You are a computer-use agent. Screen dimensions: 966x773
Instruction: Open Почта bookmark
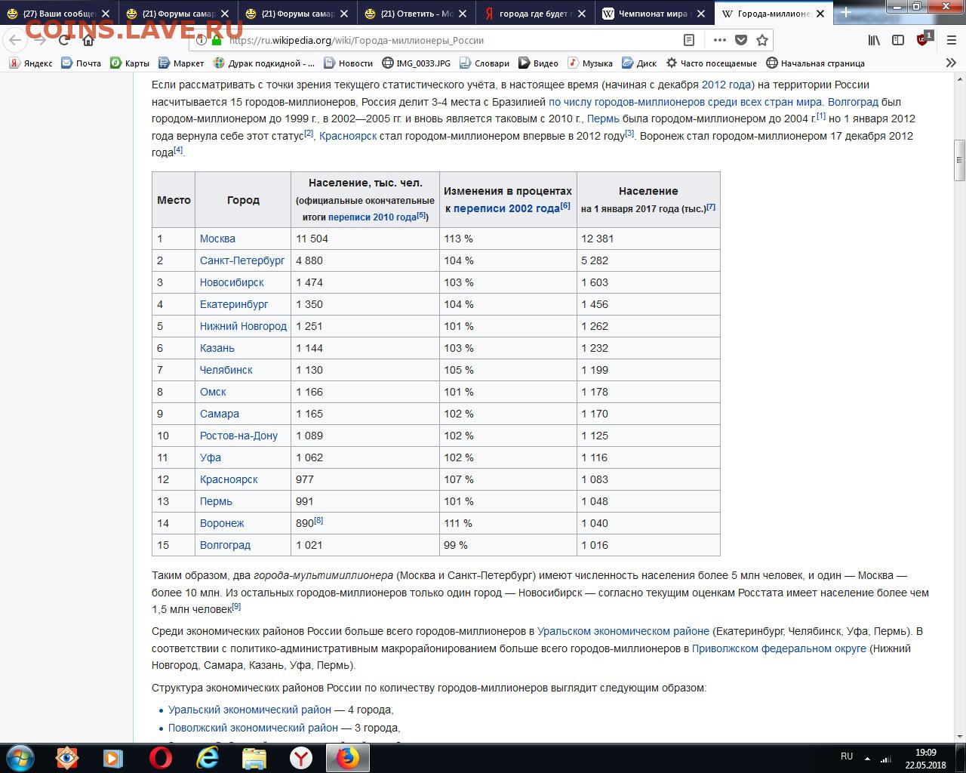tap(81, 63)
